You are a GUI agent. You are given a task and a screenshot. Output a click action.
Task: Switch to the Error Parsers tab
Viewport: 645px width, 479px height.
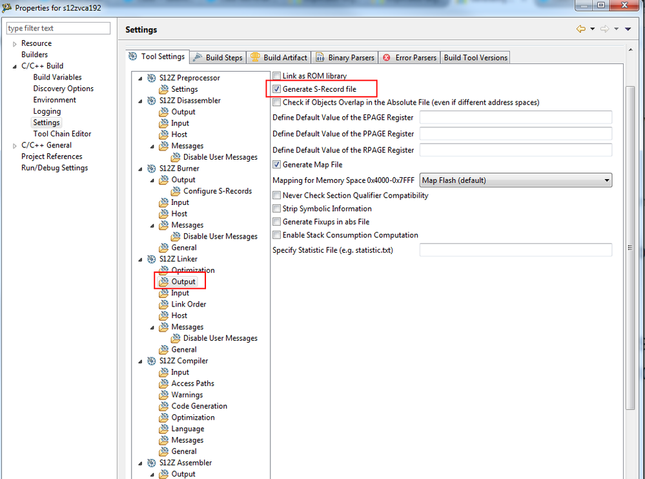[x=409, y=58]
